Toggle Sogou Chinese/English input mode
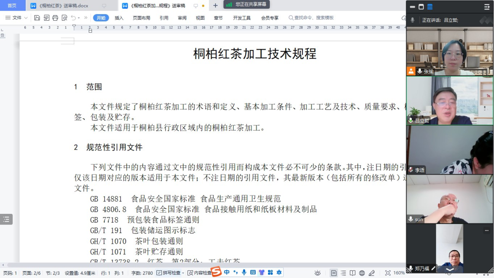Image resolution: width=494 pixels, height=278 pixels. (227, 272)
